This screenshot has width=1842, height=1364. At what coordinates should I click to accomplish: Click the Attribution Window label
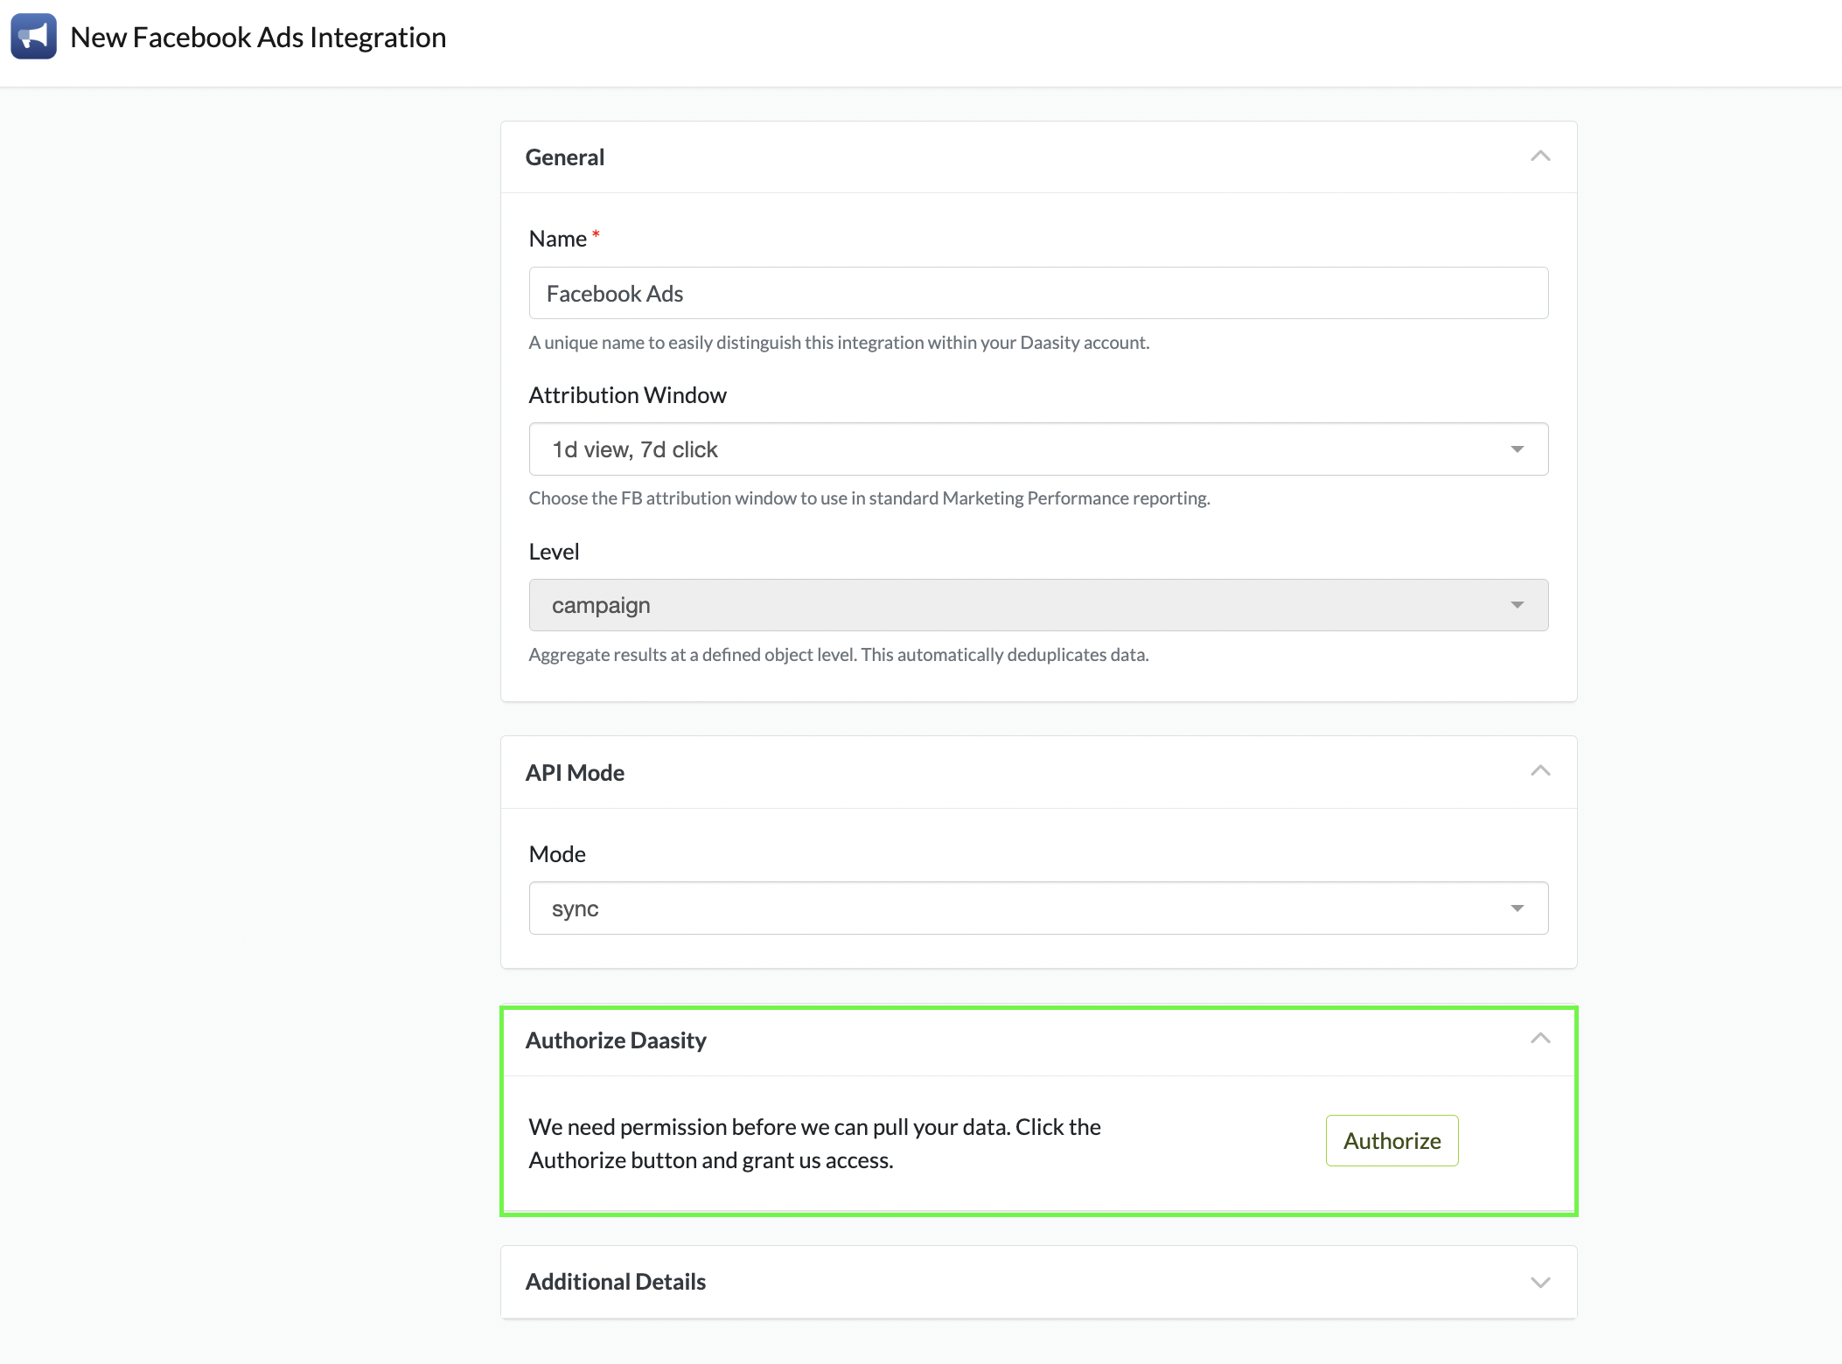click(x=627, y=395)
